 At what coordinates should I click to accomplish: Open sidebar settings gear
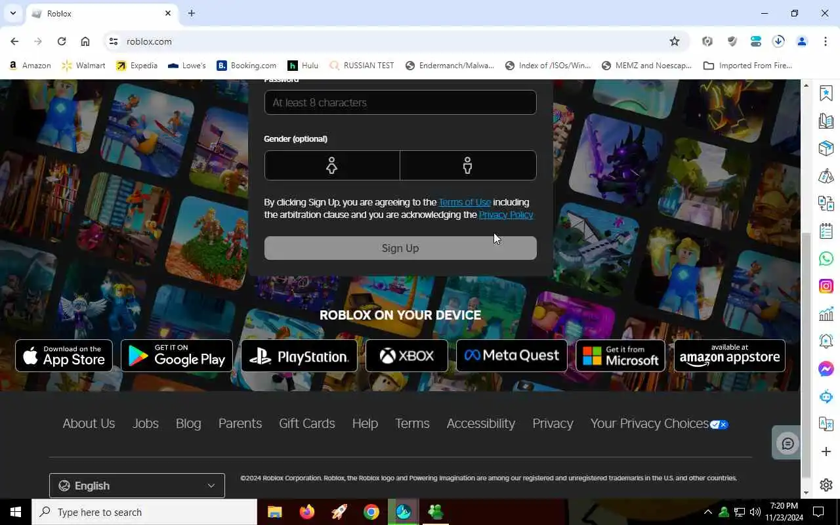(826, 485)
